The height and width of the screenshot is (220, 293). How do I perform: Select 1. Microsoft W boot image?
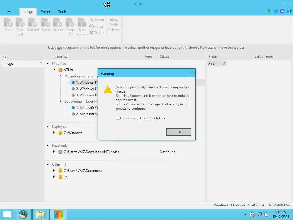(x=84, y=108)
